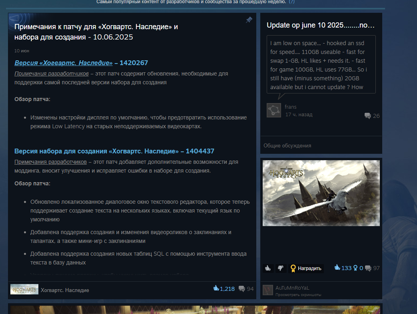Click the second Примечания разработчиков underlined text
Viewport: 417px width, 314px height.
(50, 162)
